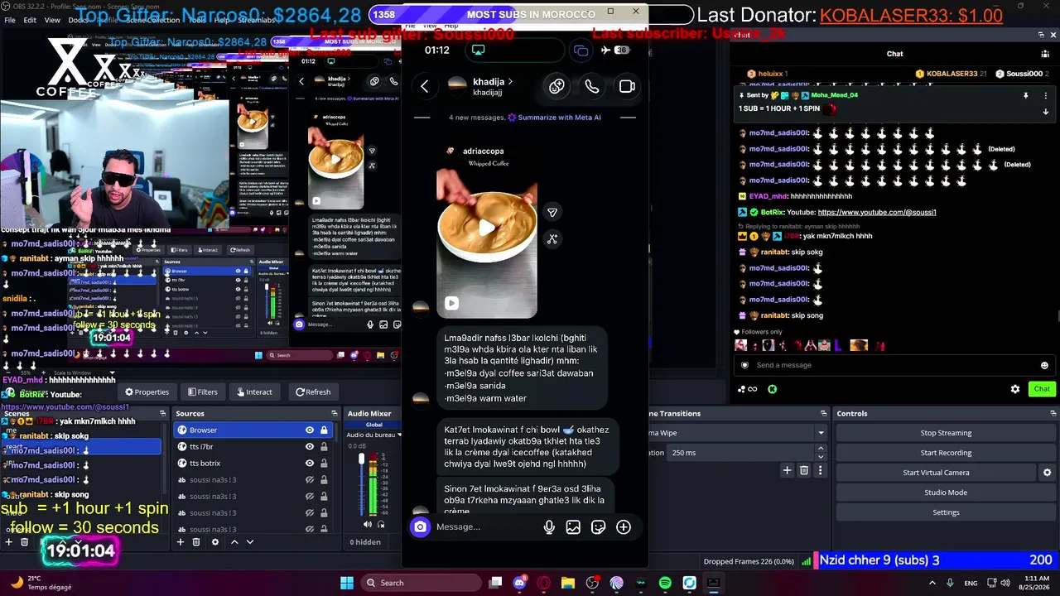The height and width of the screenshot is (596, 1060).
Task: Select the tts botrix source row
Action: click(x=253, y=463)
